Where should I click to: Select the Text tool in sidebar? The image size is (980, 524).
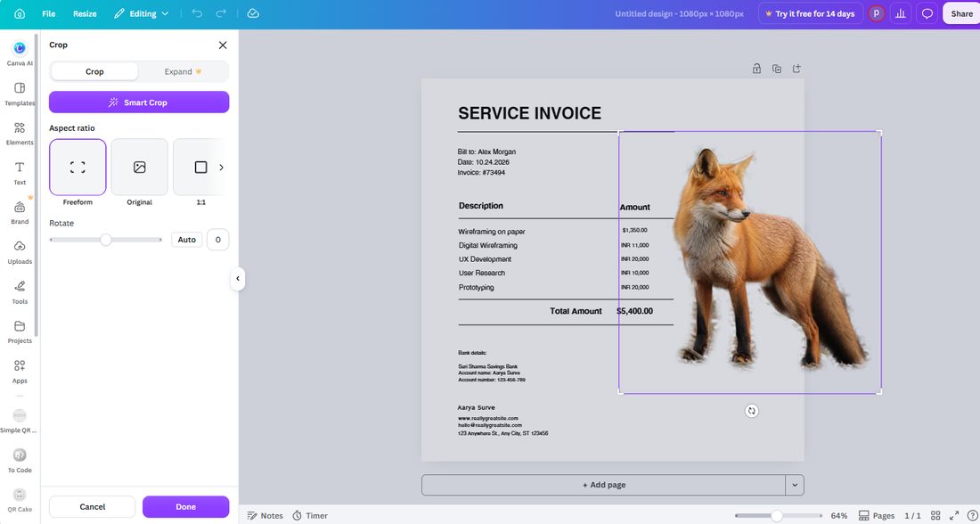click(x=20, y=173)
